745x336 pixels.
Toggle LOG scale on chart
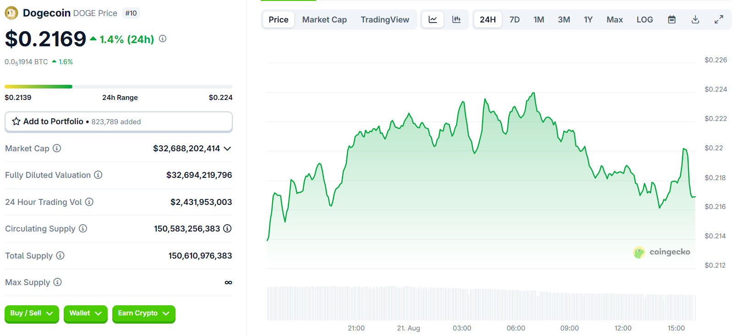(644, 20)
